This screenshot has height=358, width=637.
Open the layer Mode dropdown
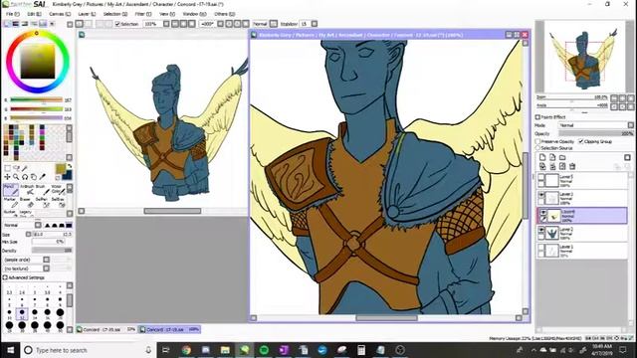(x=630, y=125)
